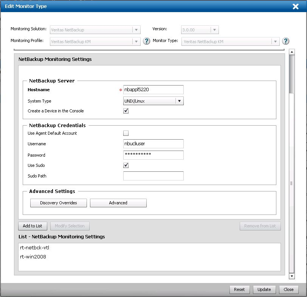The image size is (307, 297).
Task: Expand the Monitoring Solution dropdown
Action: pyautogui.click(x=136, y=30)
